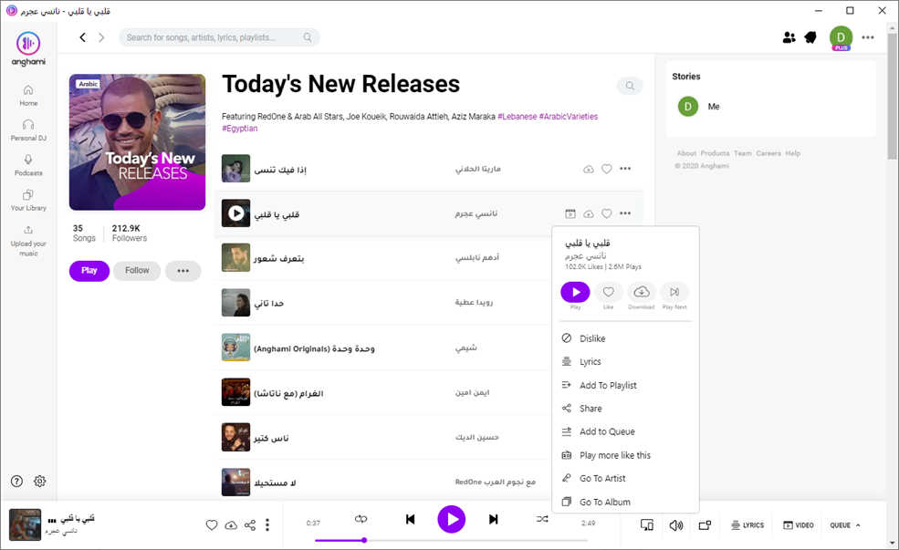899x550 pixels.
Task: Toggle repeat in the player bar
Action: point(361,519)
